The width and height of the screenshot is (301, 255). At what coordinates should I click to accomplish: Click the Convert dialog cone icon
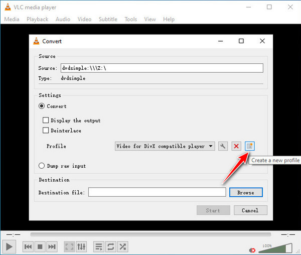coord(36,41)
